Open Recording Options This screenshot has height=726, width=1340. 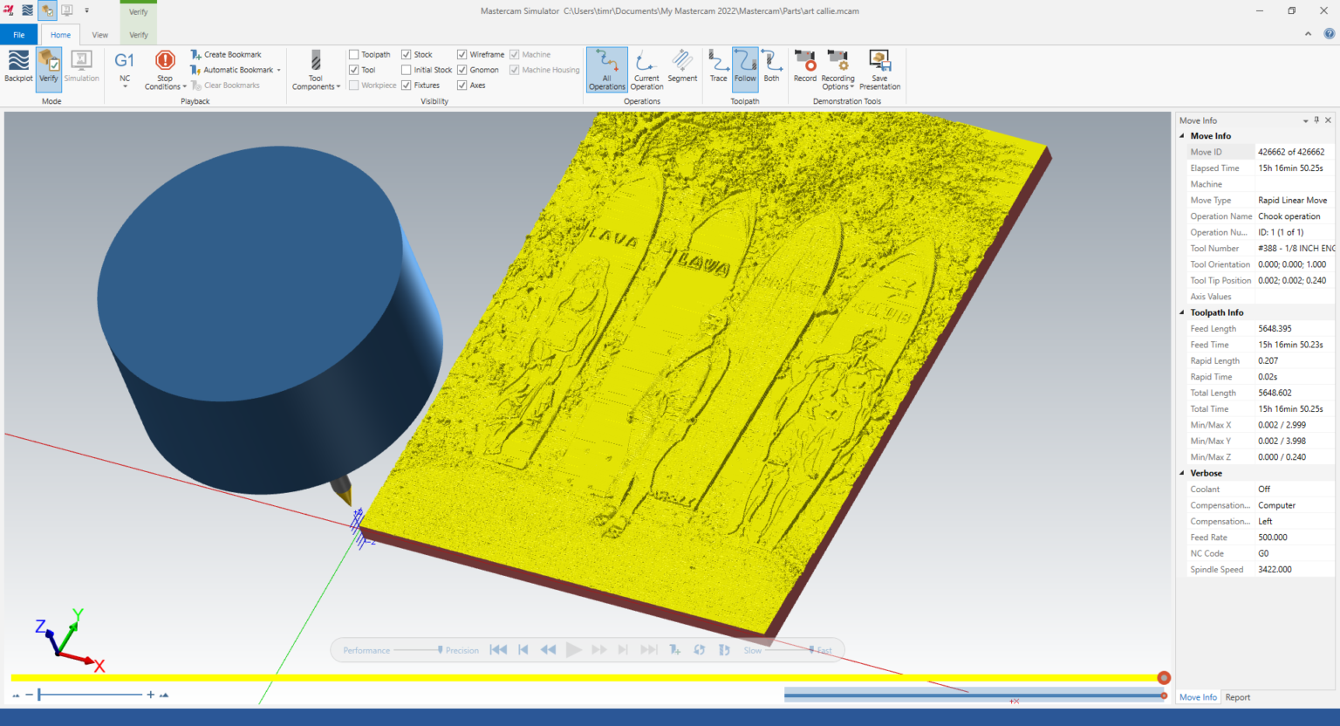837,70
